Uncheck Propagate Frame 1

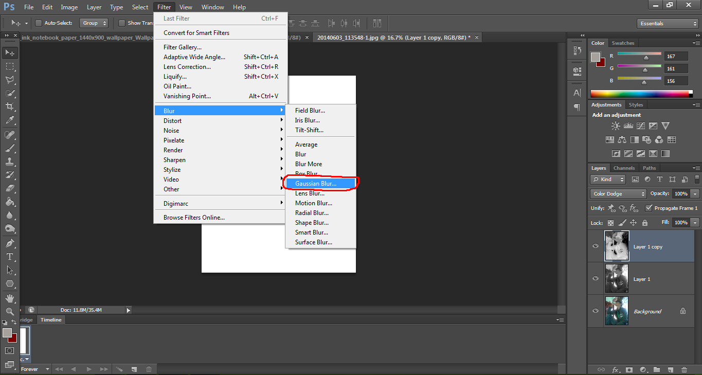(x=649, y=208)
